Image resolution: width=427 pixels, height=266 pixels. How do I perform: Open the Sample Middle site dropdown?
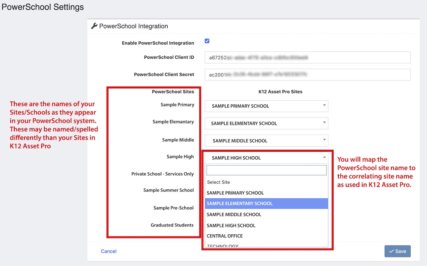pos(266,141)
